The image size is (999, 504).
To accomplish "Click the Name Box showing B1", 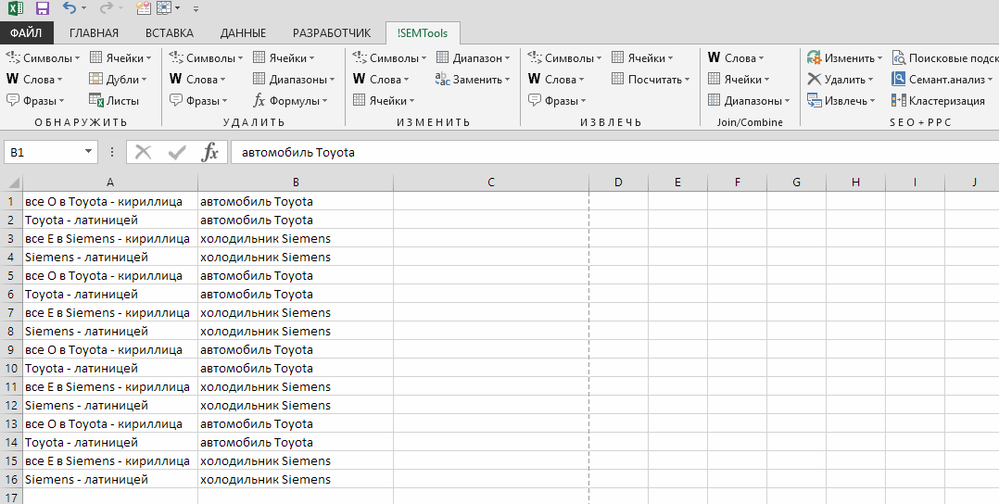I will 44,152.
